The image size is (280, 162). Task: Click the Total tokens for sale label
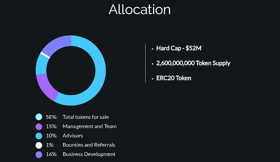pyautogui.click(x=86, y=117)
